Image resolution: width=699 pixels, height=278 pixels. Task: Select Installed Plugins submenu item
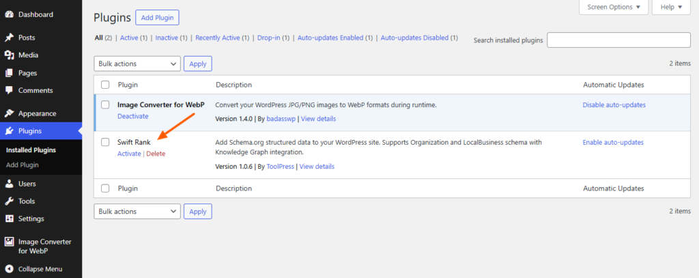(x=31, y=150)
